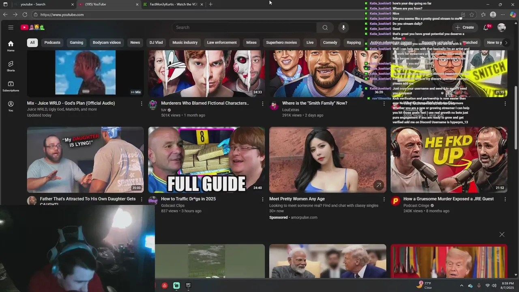
Task: Refresh the current page
Action: pos(25,15)
